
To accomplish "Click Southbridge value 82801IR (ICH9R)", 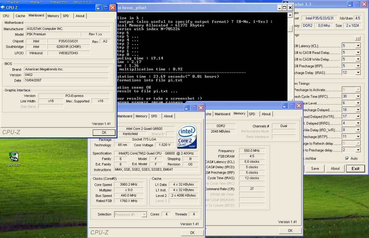I will (x=69, y=47).
